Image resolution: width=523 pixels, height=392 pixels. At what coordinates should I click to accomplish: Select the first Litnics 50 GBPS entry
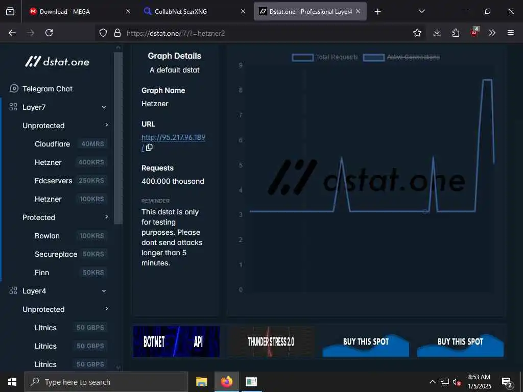pos(70,328)
